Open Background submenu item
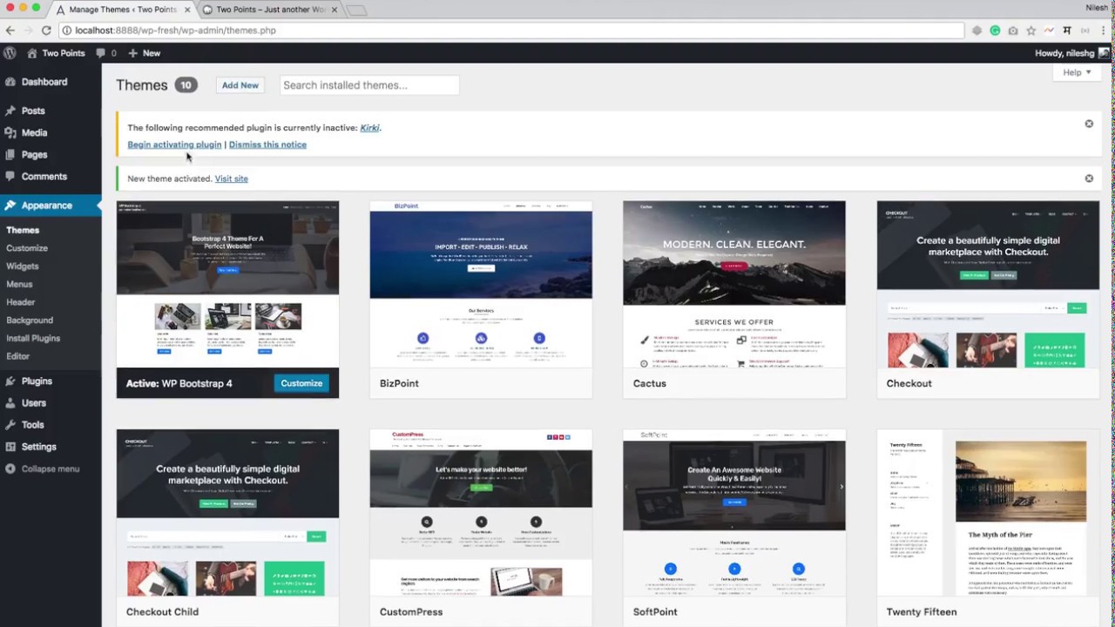The image size is (1115, 627). click(x=30, y=320)
